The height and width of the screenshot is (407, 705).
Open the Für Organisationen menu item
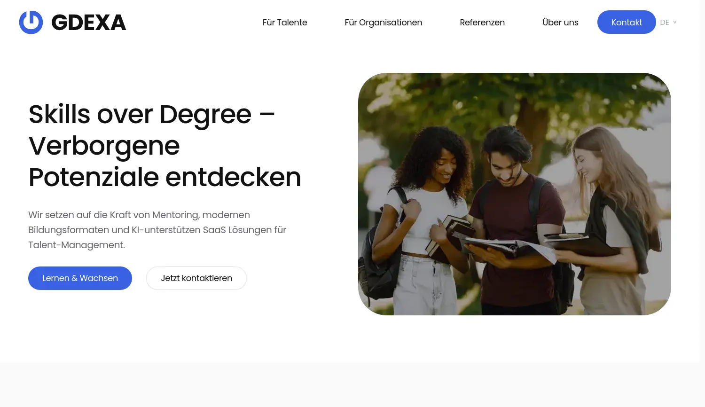click(384, 22)
